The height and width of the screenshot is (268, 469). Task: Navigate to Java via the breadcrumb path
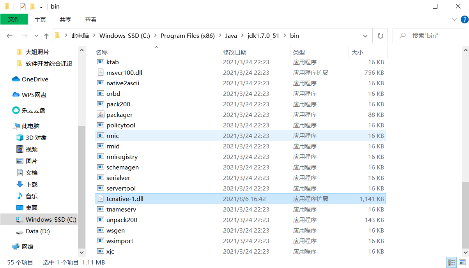pyautogui.click(x=231, y=35)
